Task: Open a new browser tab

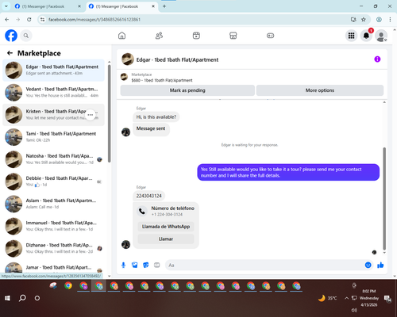Action: point(164,6)
